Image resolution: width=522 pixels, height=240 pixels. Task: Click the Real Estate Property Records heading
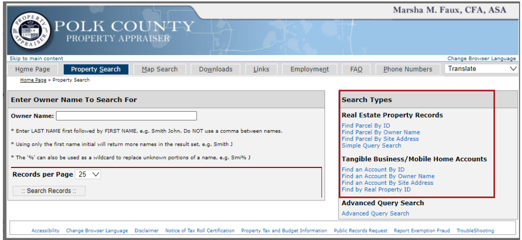(x=392, y=115)
